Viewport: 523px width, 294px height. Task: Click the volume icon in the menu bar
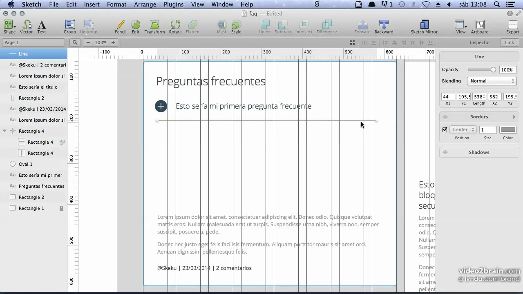click(449, 4)
